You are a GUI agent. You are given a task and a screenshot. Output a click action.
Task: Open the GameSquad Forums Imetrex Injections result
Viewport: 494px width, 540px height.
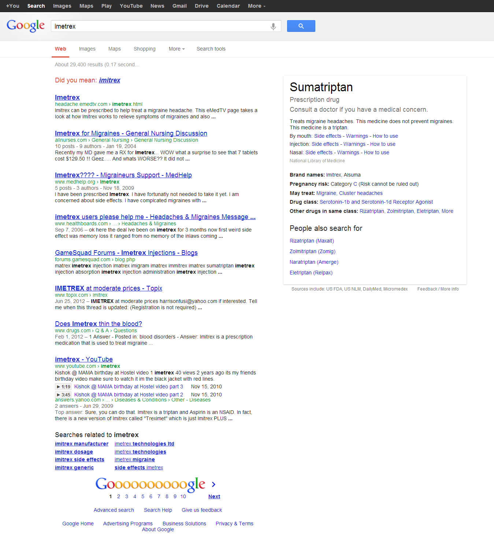click(126, 253)
